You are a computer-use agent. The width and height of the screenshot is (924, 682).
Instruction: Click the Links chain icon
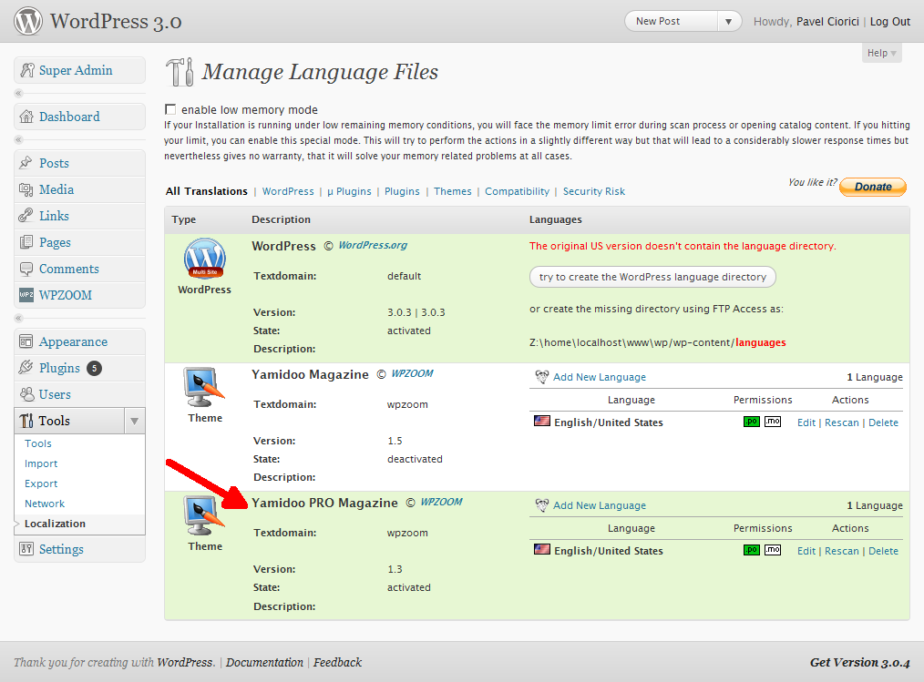26,216
